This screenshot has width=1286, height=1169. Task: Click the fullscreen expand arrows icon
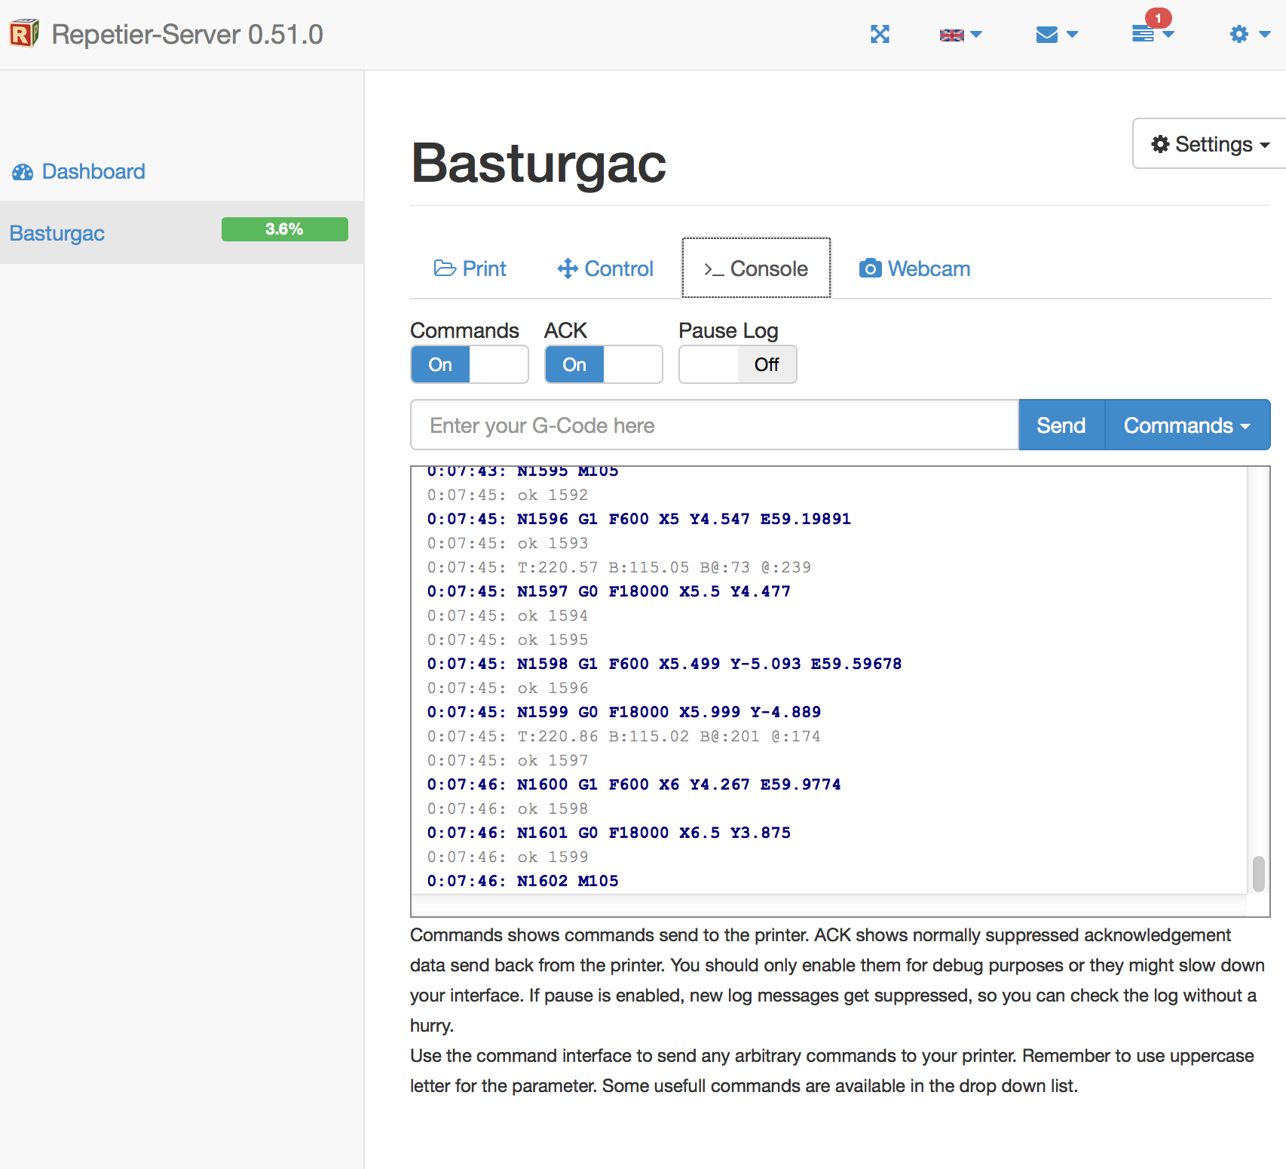pos(880,35)
